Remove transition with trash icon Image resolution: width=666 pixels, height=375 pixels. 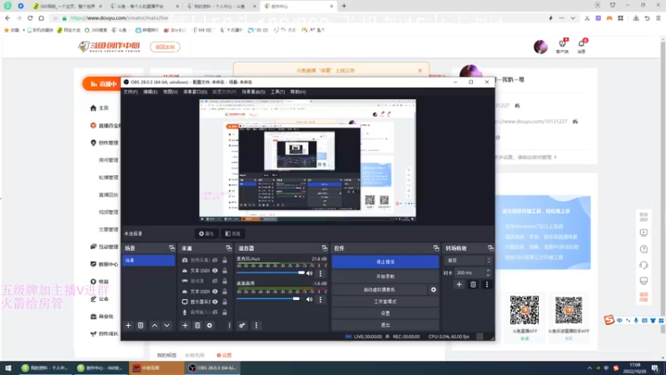point(473,284)
